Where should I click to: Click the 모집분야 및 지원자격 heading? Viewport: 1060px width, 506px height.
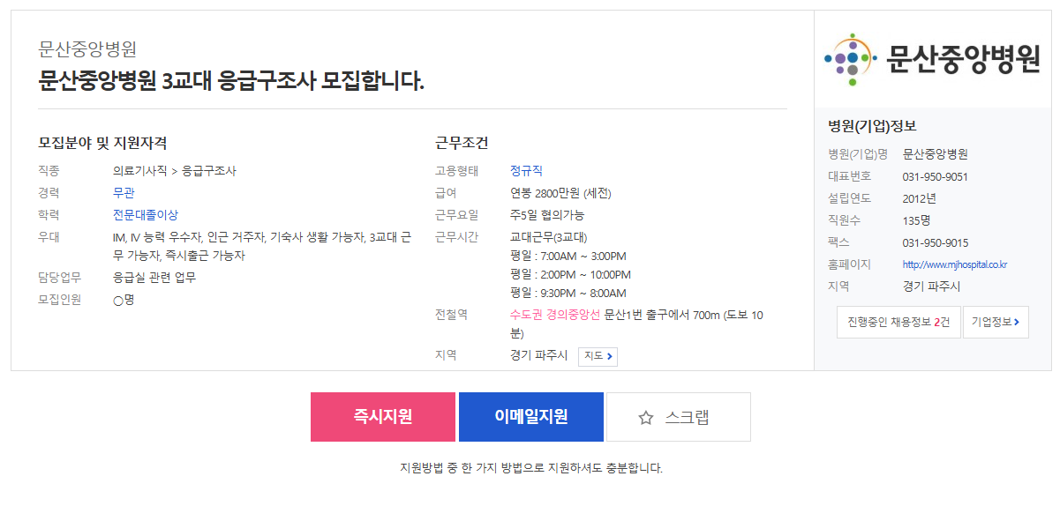click(x=103, y=143)
